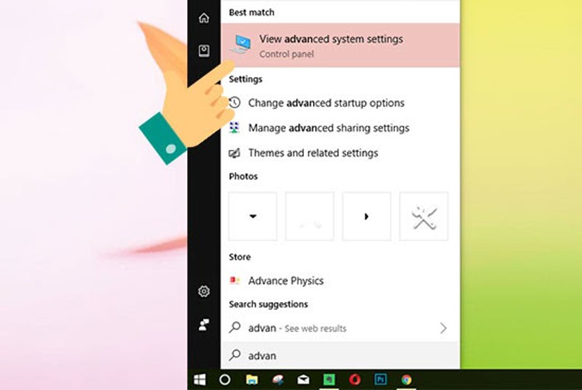Screen dimensions: 582x390
Task: Open File Explorer from taskbar
Action: [251, 379]
